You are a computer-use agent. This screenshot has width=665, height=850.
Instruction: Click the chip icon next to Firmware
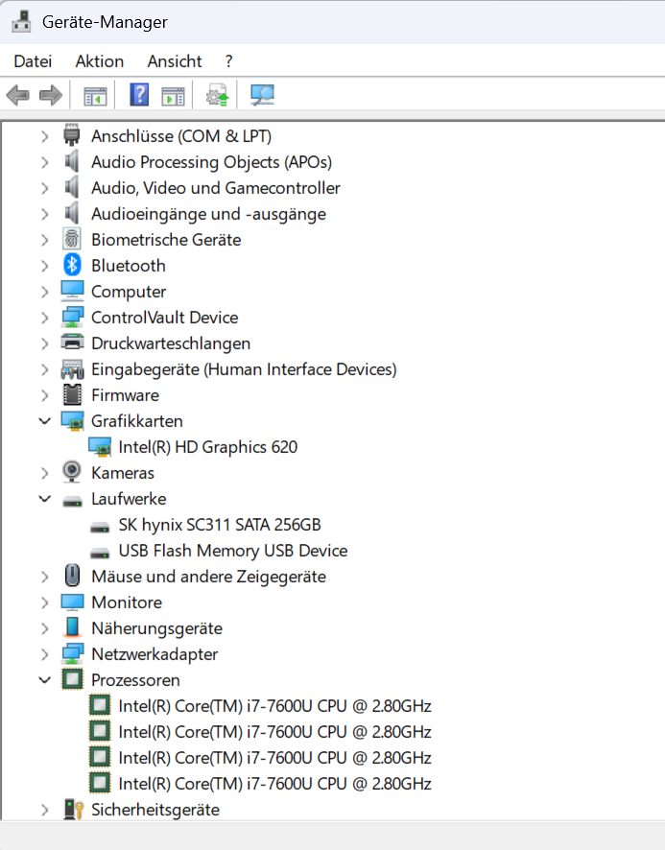point(72,394)
